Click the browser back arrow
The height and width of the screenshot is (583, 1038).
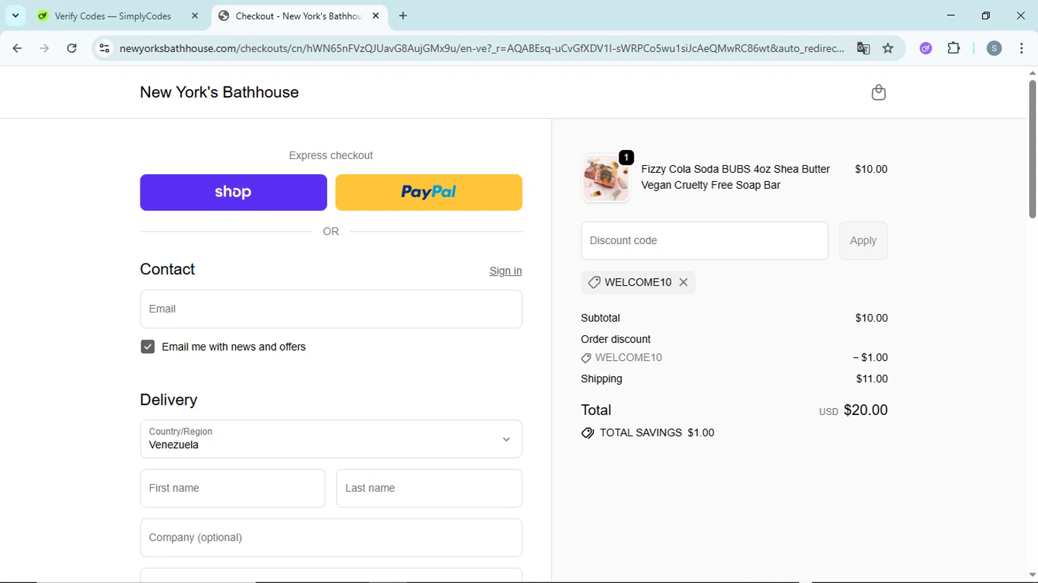pyautogui.click(x=17, y=48)
